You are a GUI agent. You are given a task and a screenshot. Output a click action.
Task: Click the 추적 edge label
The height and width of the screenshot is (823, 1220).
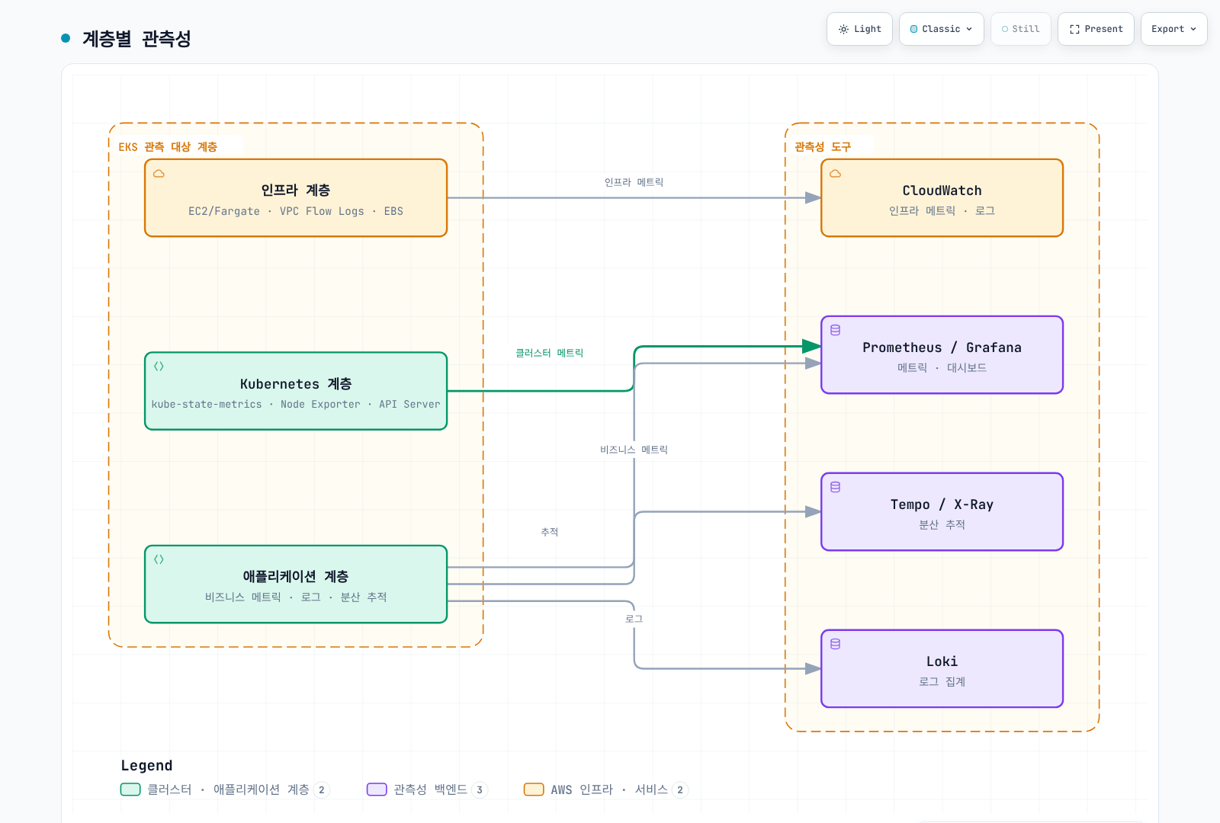[549, 532]
